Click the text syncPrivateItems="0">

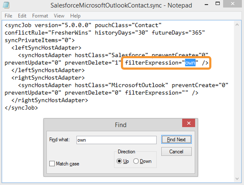click(40, 40)
